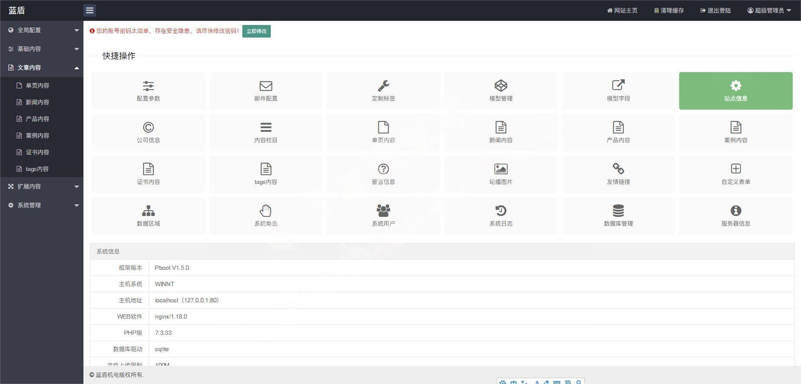Image resolution: width=801 pixels, height=384 pixels.
Task: Open the 邮件配置 envelope shortcut
Action: click(x=266, y=91)
